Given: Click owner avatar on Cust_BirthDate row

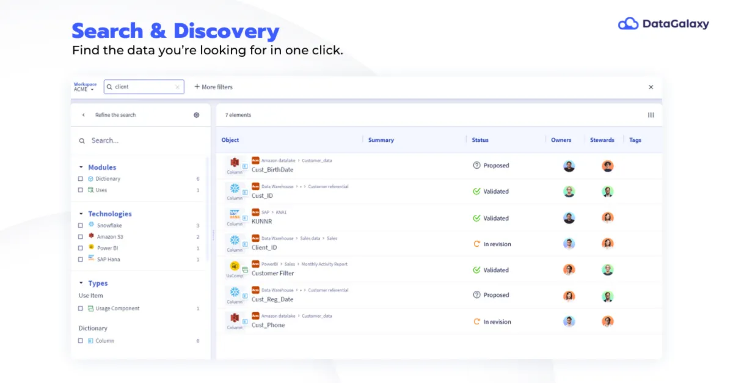Looking at the screenshot, I should point(569,166).
